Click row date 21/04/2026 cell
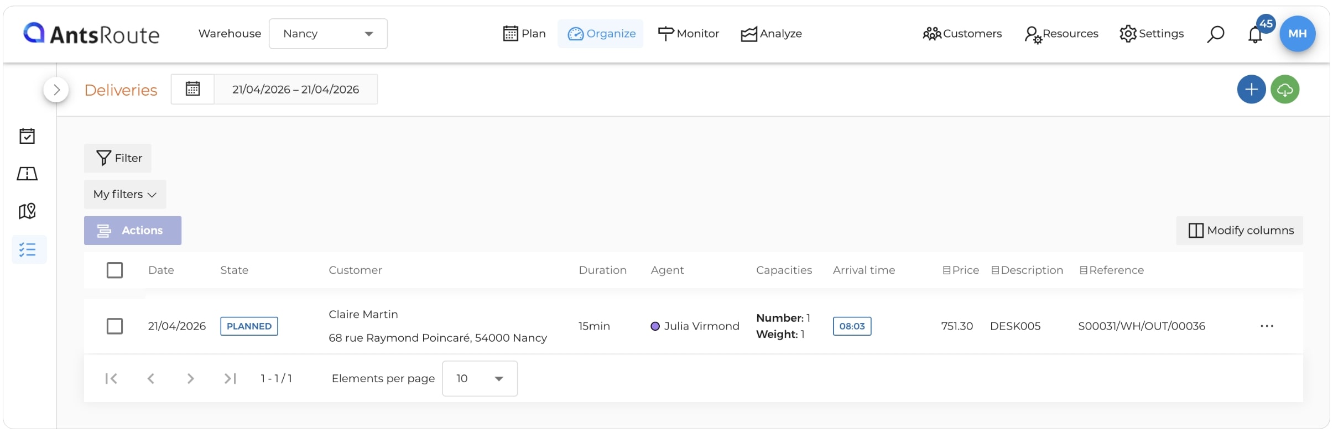1333x433 pixels. click(176, 326)
